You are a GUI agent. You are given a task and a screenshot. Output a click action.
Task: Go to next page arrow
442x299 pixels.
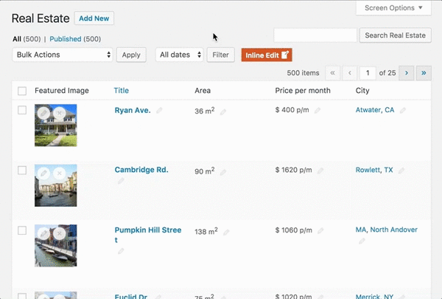point(407,73)
